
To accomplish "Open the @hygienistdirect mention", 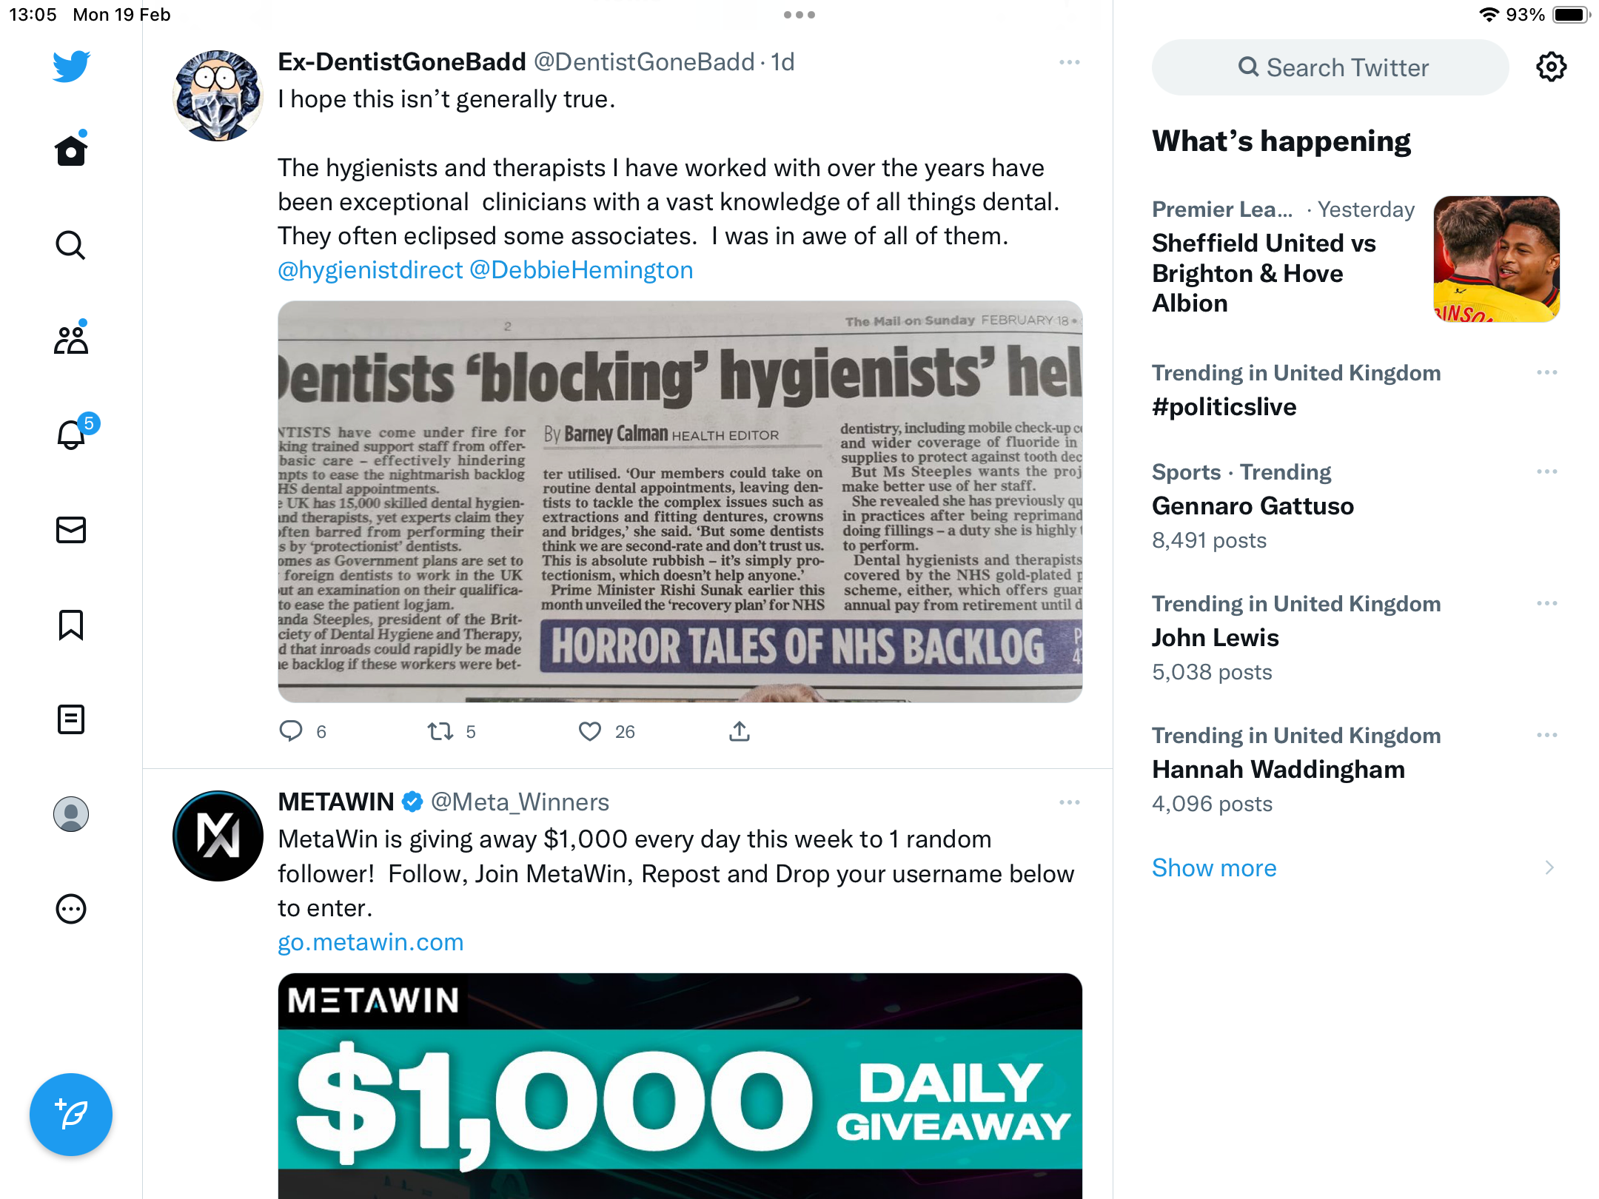I will click(x=370, y=270).
